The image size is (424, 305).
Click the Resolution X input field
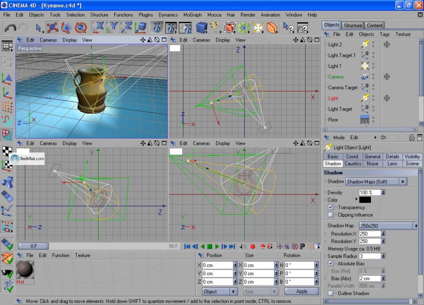370,234
